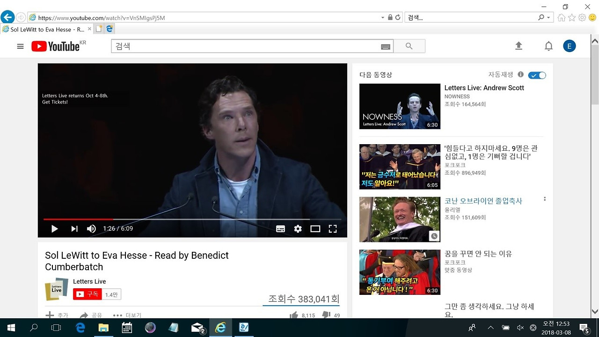Click the browser address bar URL

coord(101,18)
